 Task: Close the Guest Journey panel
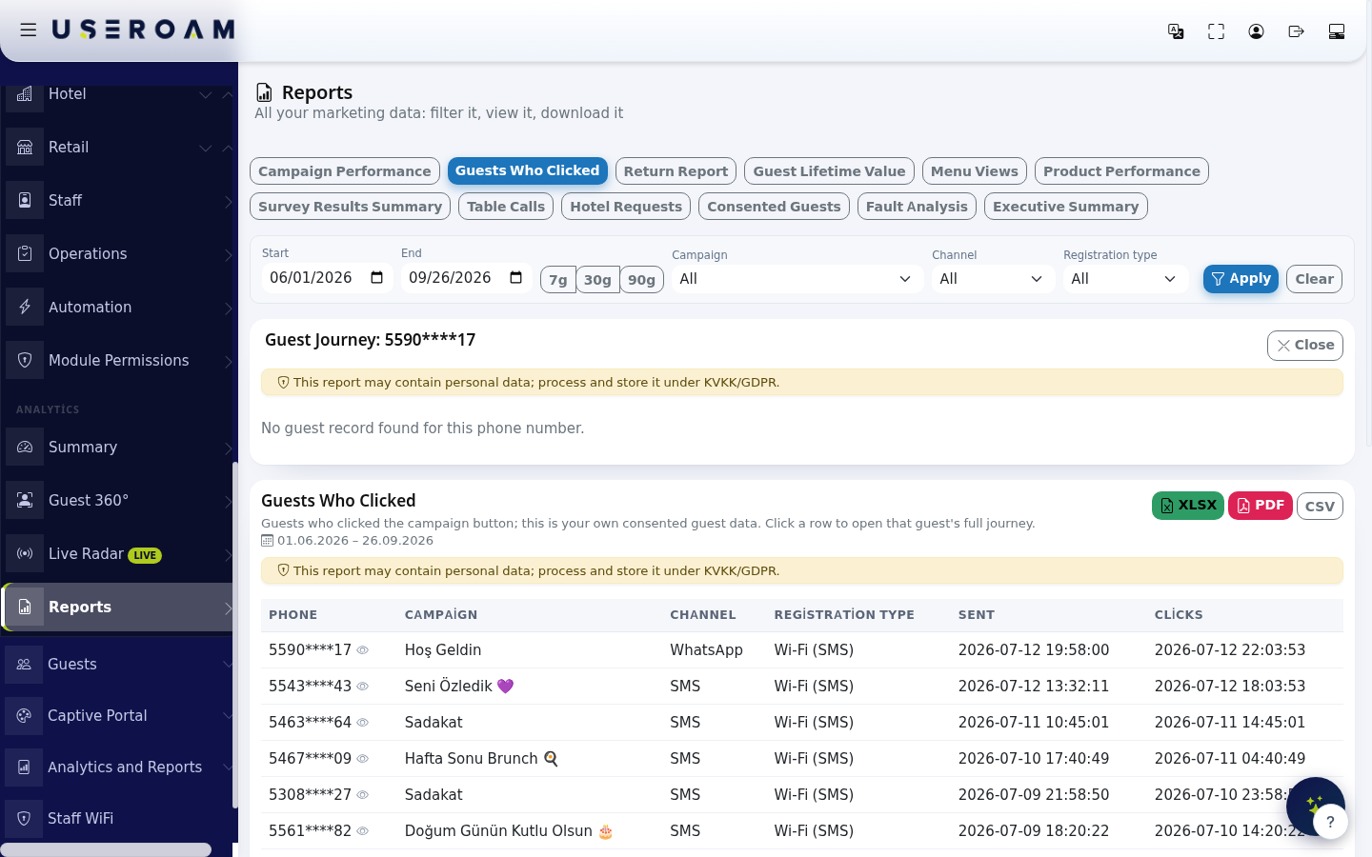pos(1305,346)
